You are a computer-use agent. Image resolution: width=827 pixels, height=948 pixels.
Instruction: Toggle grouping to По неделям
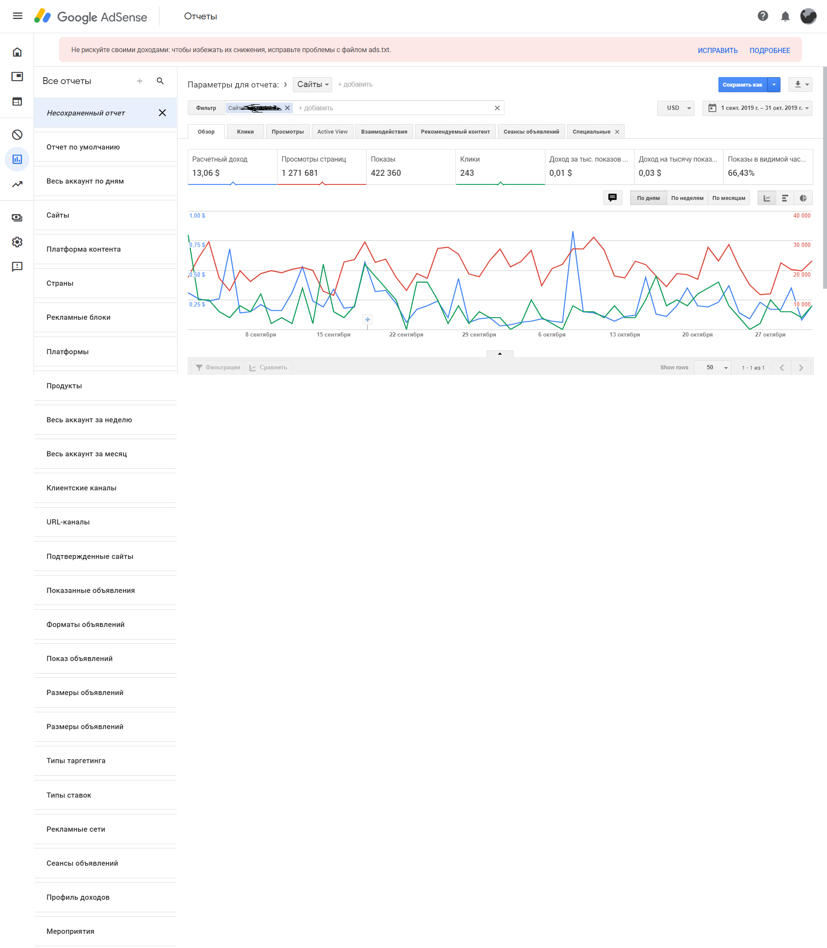[687, 198]
